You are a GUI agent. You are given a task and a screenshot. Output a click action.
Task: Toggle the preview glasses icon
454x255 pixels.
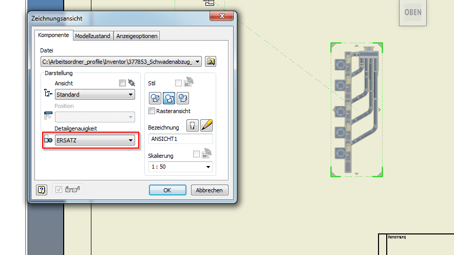72,190
